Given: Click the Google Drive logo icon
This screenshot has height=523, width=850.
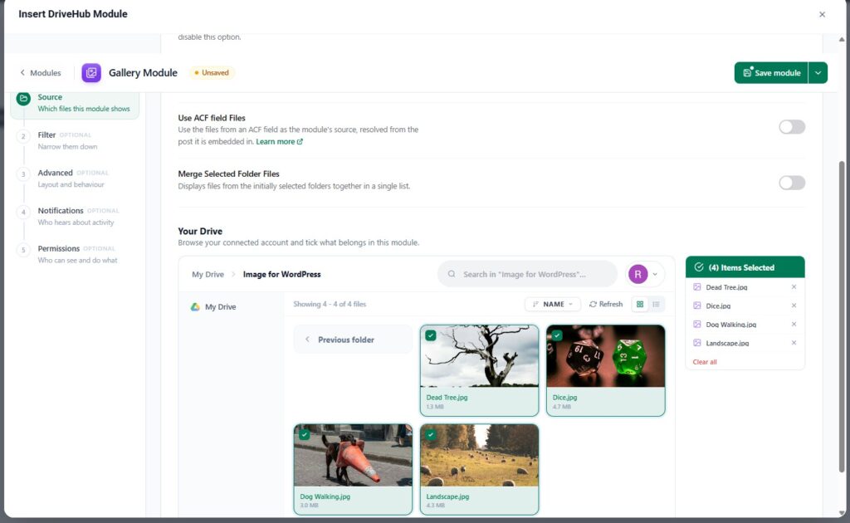Looking at the screenshot, I should (195, 307).
